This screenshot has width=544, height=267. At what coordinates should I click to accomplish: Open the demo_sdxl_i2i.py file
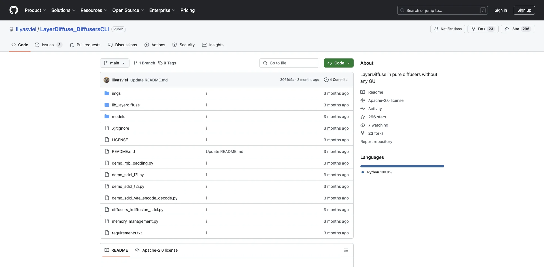[x=128, y=175]
